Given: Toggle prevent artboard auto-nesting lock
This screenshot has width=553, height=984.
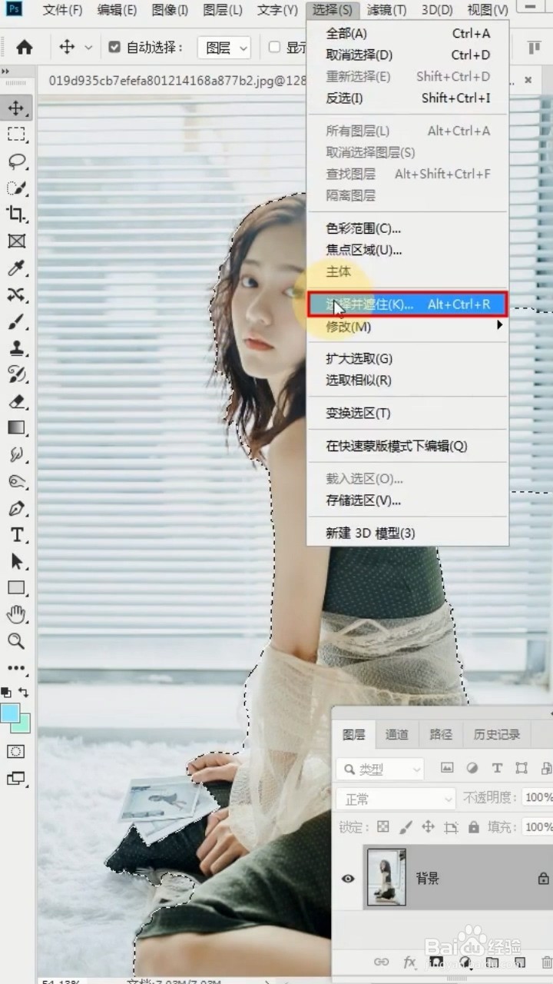Looking at the screenshot, I should pyautogui.click(x=451, y=827).
